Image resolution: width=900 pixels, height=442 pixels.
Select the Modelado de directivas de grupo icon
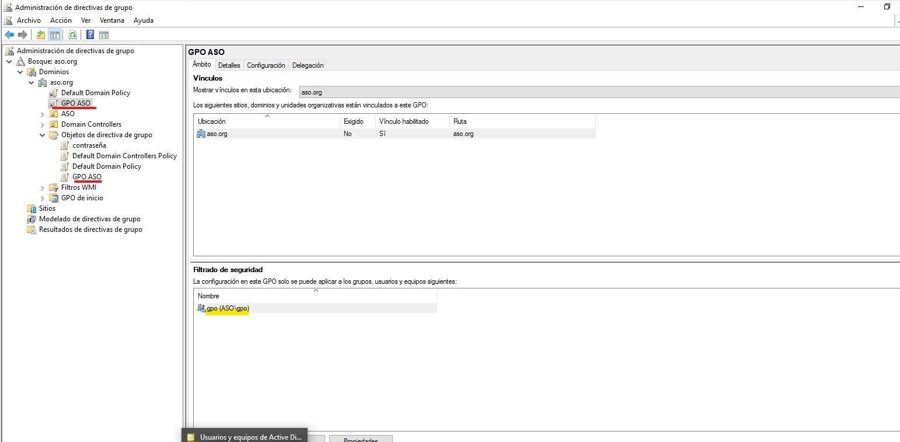pyautogui.click(x=32, y=219)
